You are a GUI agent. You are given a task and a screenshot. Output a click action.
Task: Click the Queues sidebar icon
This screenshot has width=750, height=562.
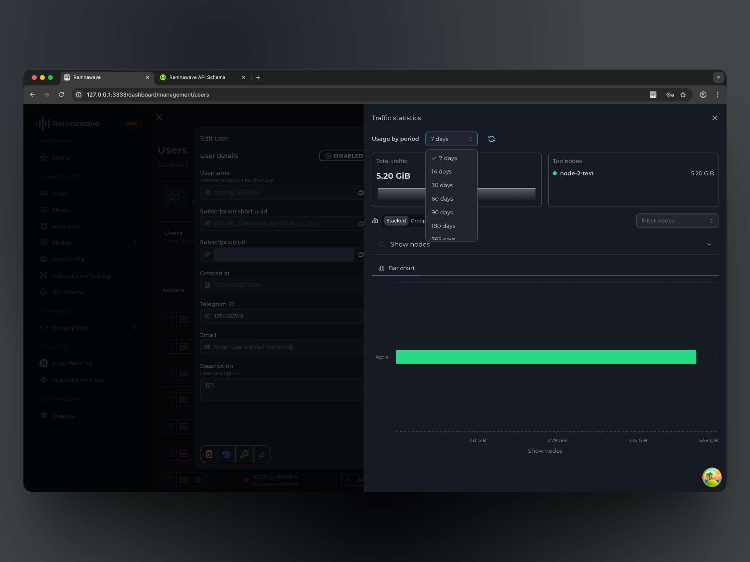coord(44,416)
